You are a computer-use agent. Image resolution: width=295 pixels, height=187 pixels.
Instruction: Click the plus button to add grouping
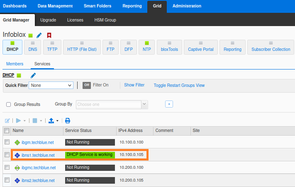(x=169, y=104)
